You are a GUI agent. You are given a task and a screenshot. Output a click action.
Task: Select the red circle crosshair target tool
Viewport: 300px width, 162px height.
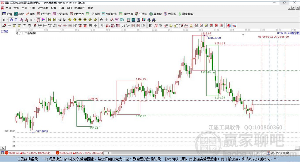[60, 26]
